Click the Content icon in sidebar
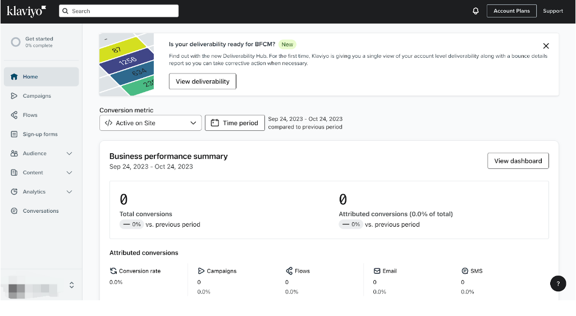 pos(14,172)
